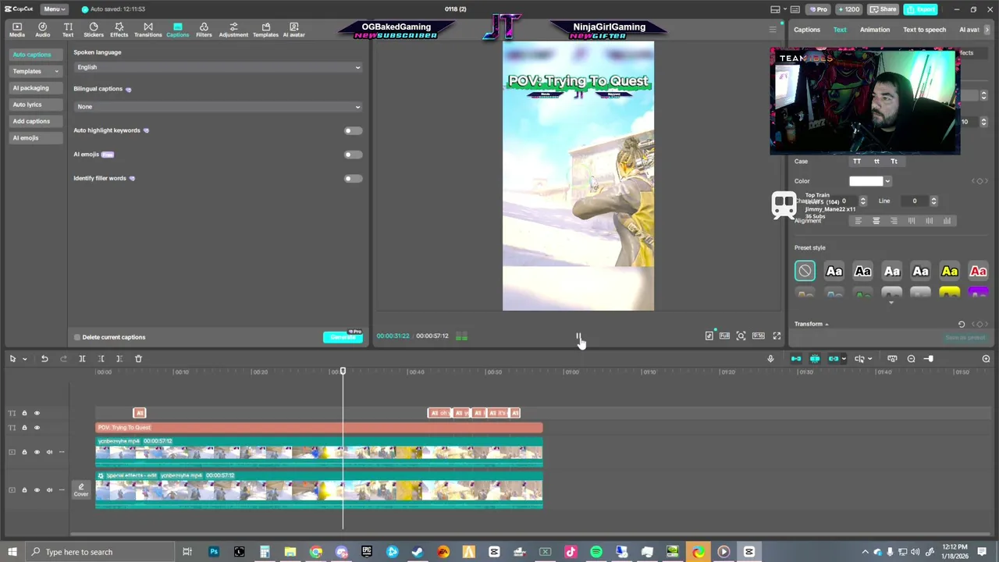Toggle auto snapping icon

pos(815,358)
